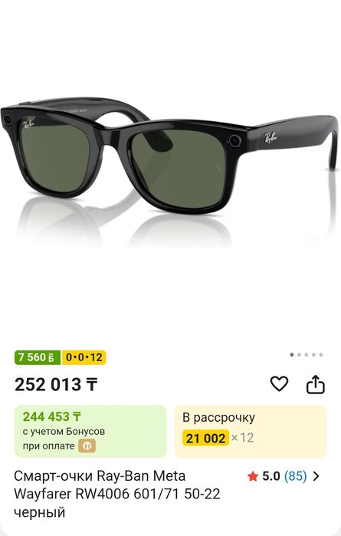Tap the tenge symbol after 252 013
341x536 pixels.
pyautogui.click(x=91, y=385)
